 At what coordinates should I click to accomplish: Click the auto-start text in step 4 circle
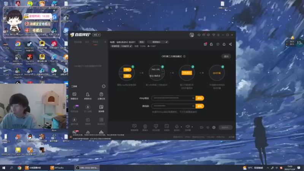(x=217, y=73)
